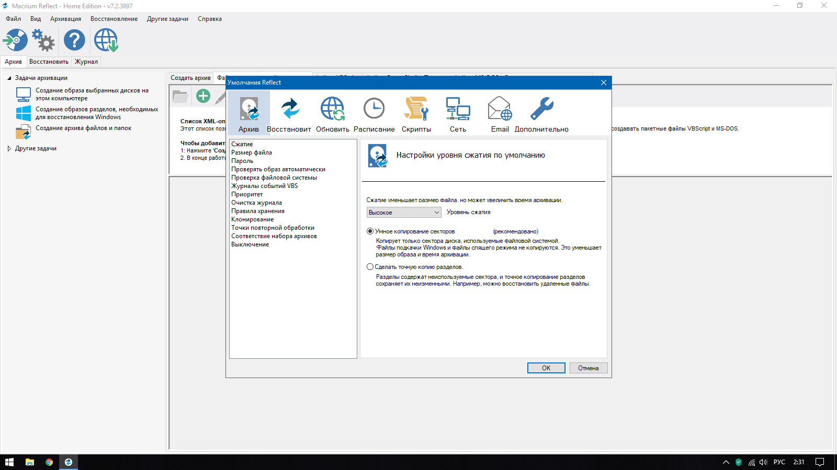Switch to the Создать архив tab
Viewport: 837px width, 470px height.
(190, 78)
